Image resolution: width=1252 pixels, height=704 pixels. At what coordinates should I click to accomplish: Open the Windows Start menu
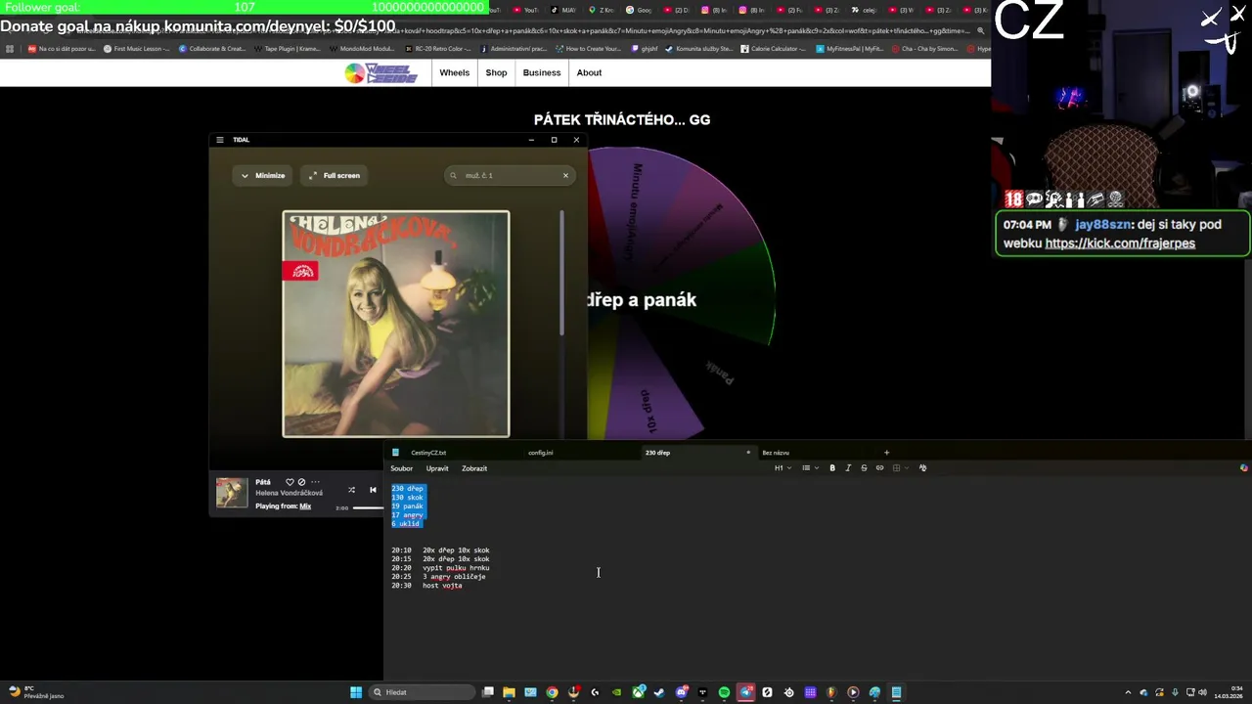click(356, 692)
